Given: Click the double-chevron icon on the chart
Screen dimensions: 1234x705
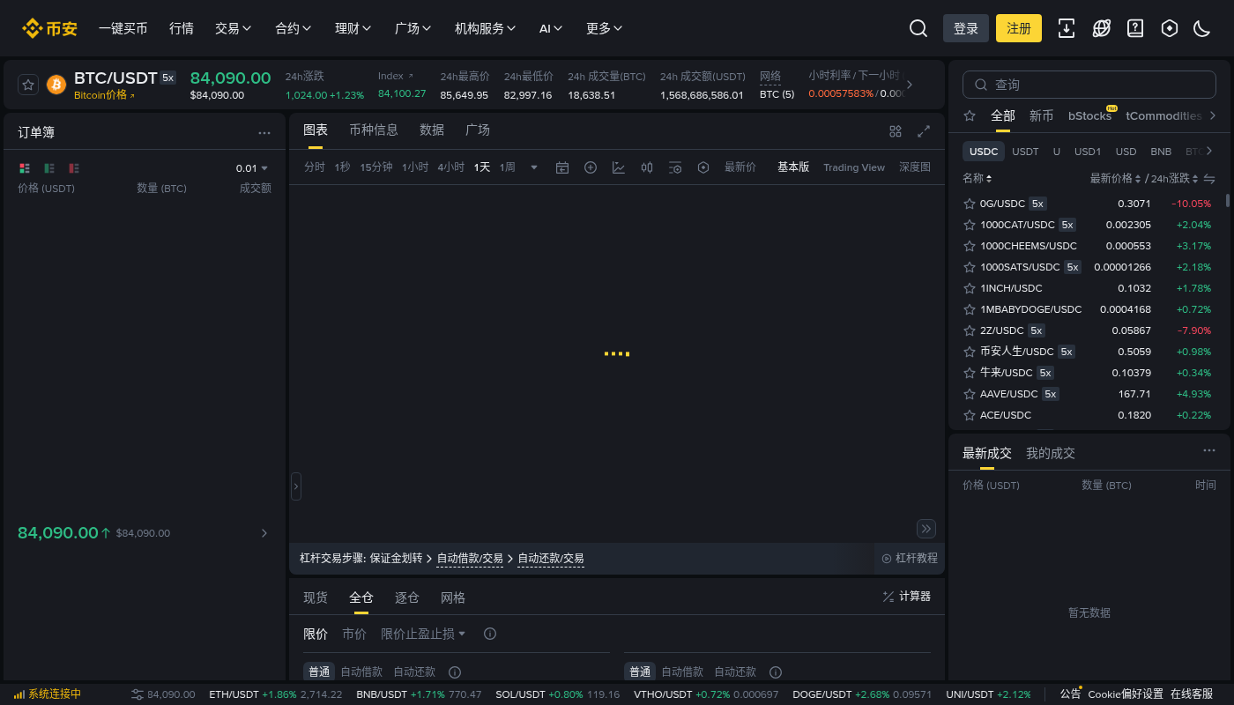Looking at the screenshot, I should [926, 529].
